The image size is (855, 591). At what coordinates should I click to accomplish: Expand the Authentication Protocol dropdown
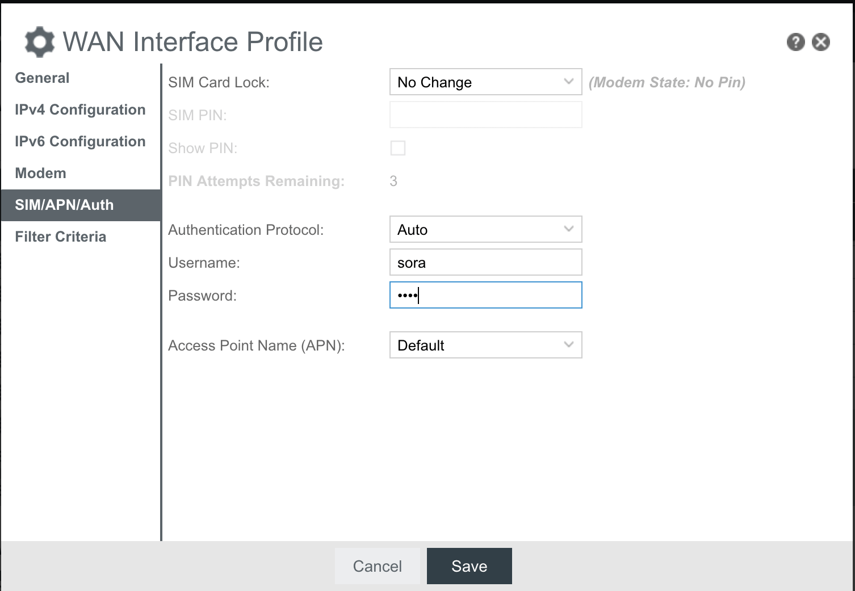(x=485, y=230)
